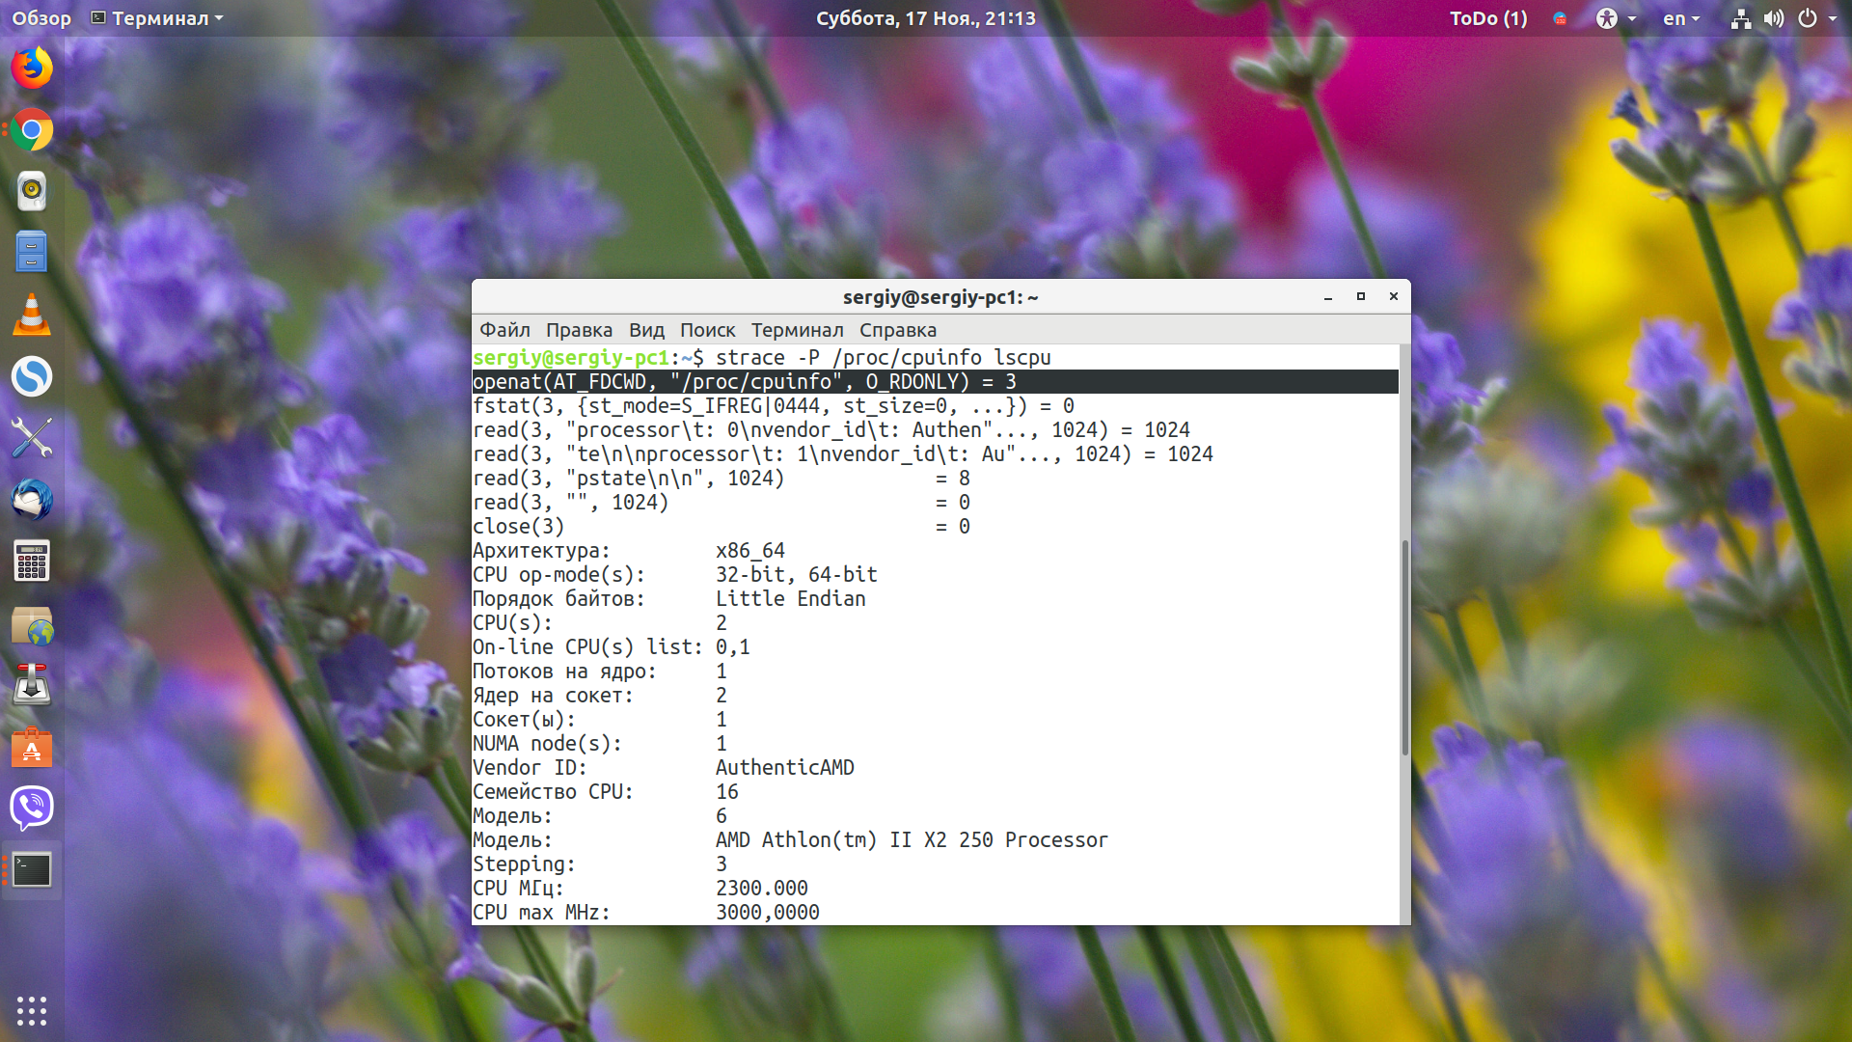
Task: Open Ubuntu Software orange bag icon
Action: point(32,747)
